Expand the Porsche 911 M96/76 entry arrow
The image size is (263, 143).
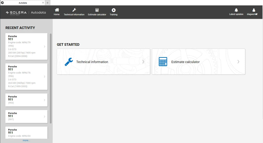point(44,77)
